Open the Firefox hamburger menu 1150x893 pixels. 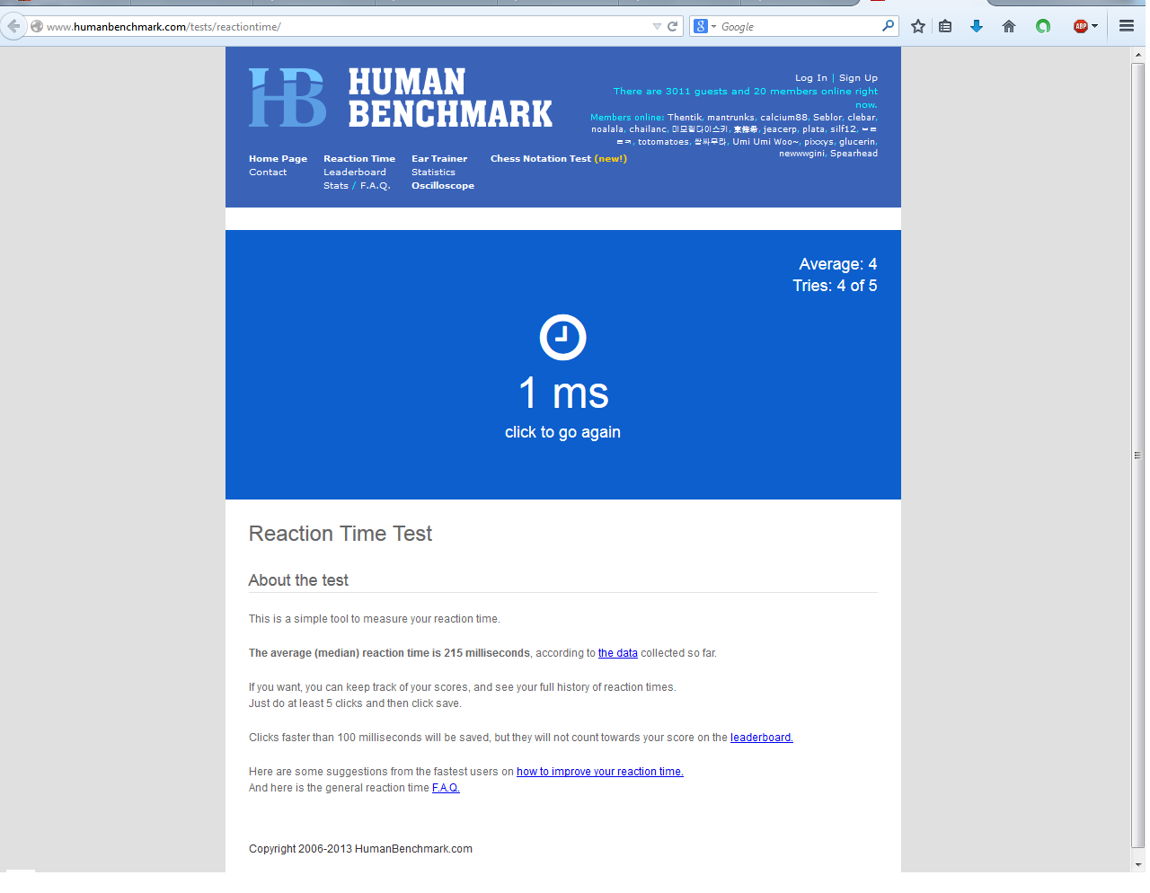1126,26
